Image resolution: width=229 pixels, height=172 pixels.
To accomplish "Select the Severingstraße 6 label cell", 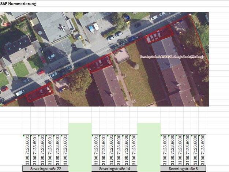I will (x=183, y=169).
